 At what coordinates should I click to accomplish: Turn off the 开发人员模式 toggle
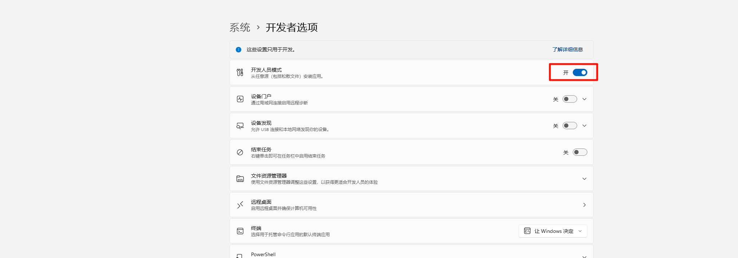580,72
